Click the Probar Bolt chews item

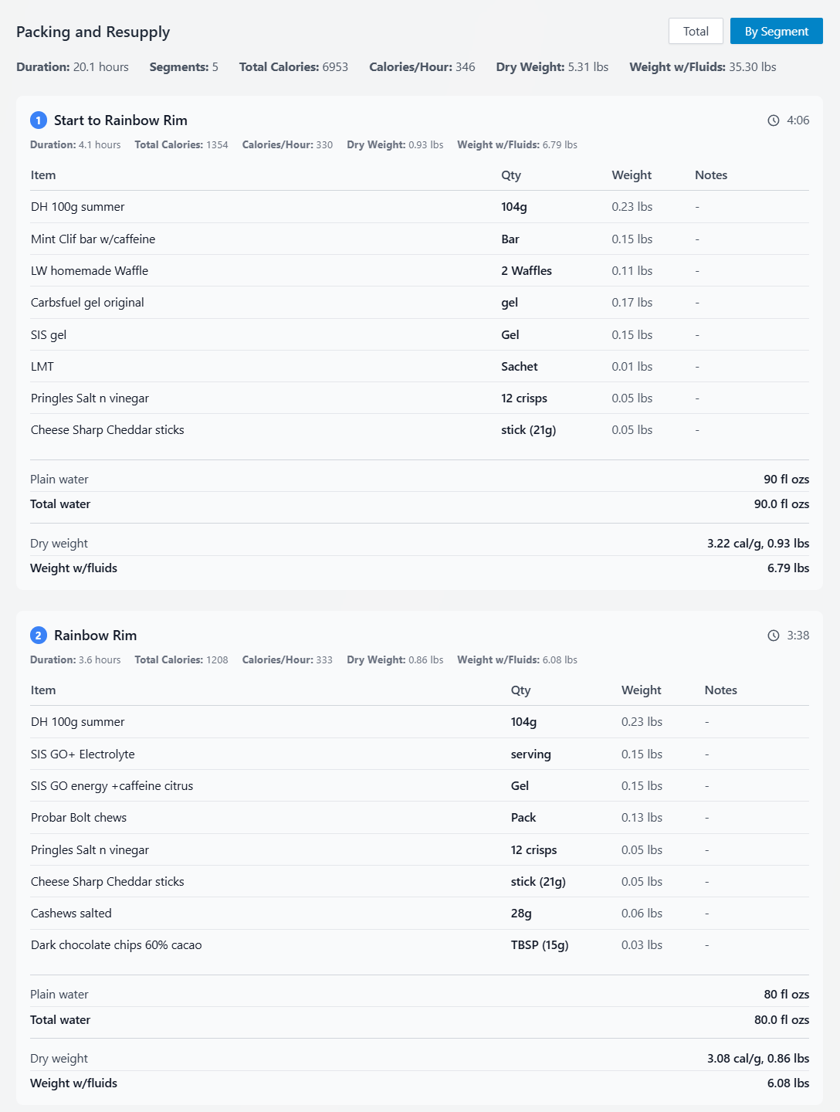pos(79,817)
